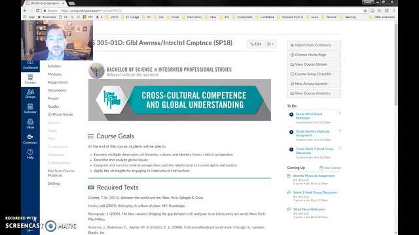Click Import from Commons
Image resolution: width=419 pixels, height=235 pixels.
tap(314, 45)
